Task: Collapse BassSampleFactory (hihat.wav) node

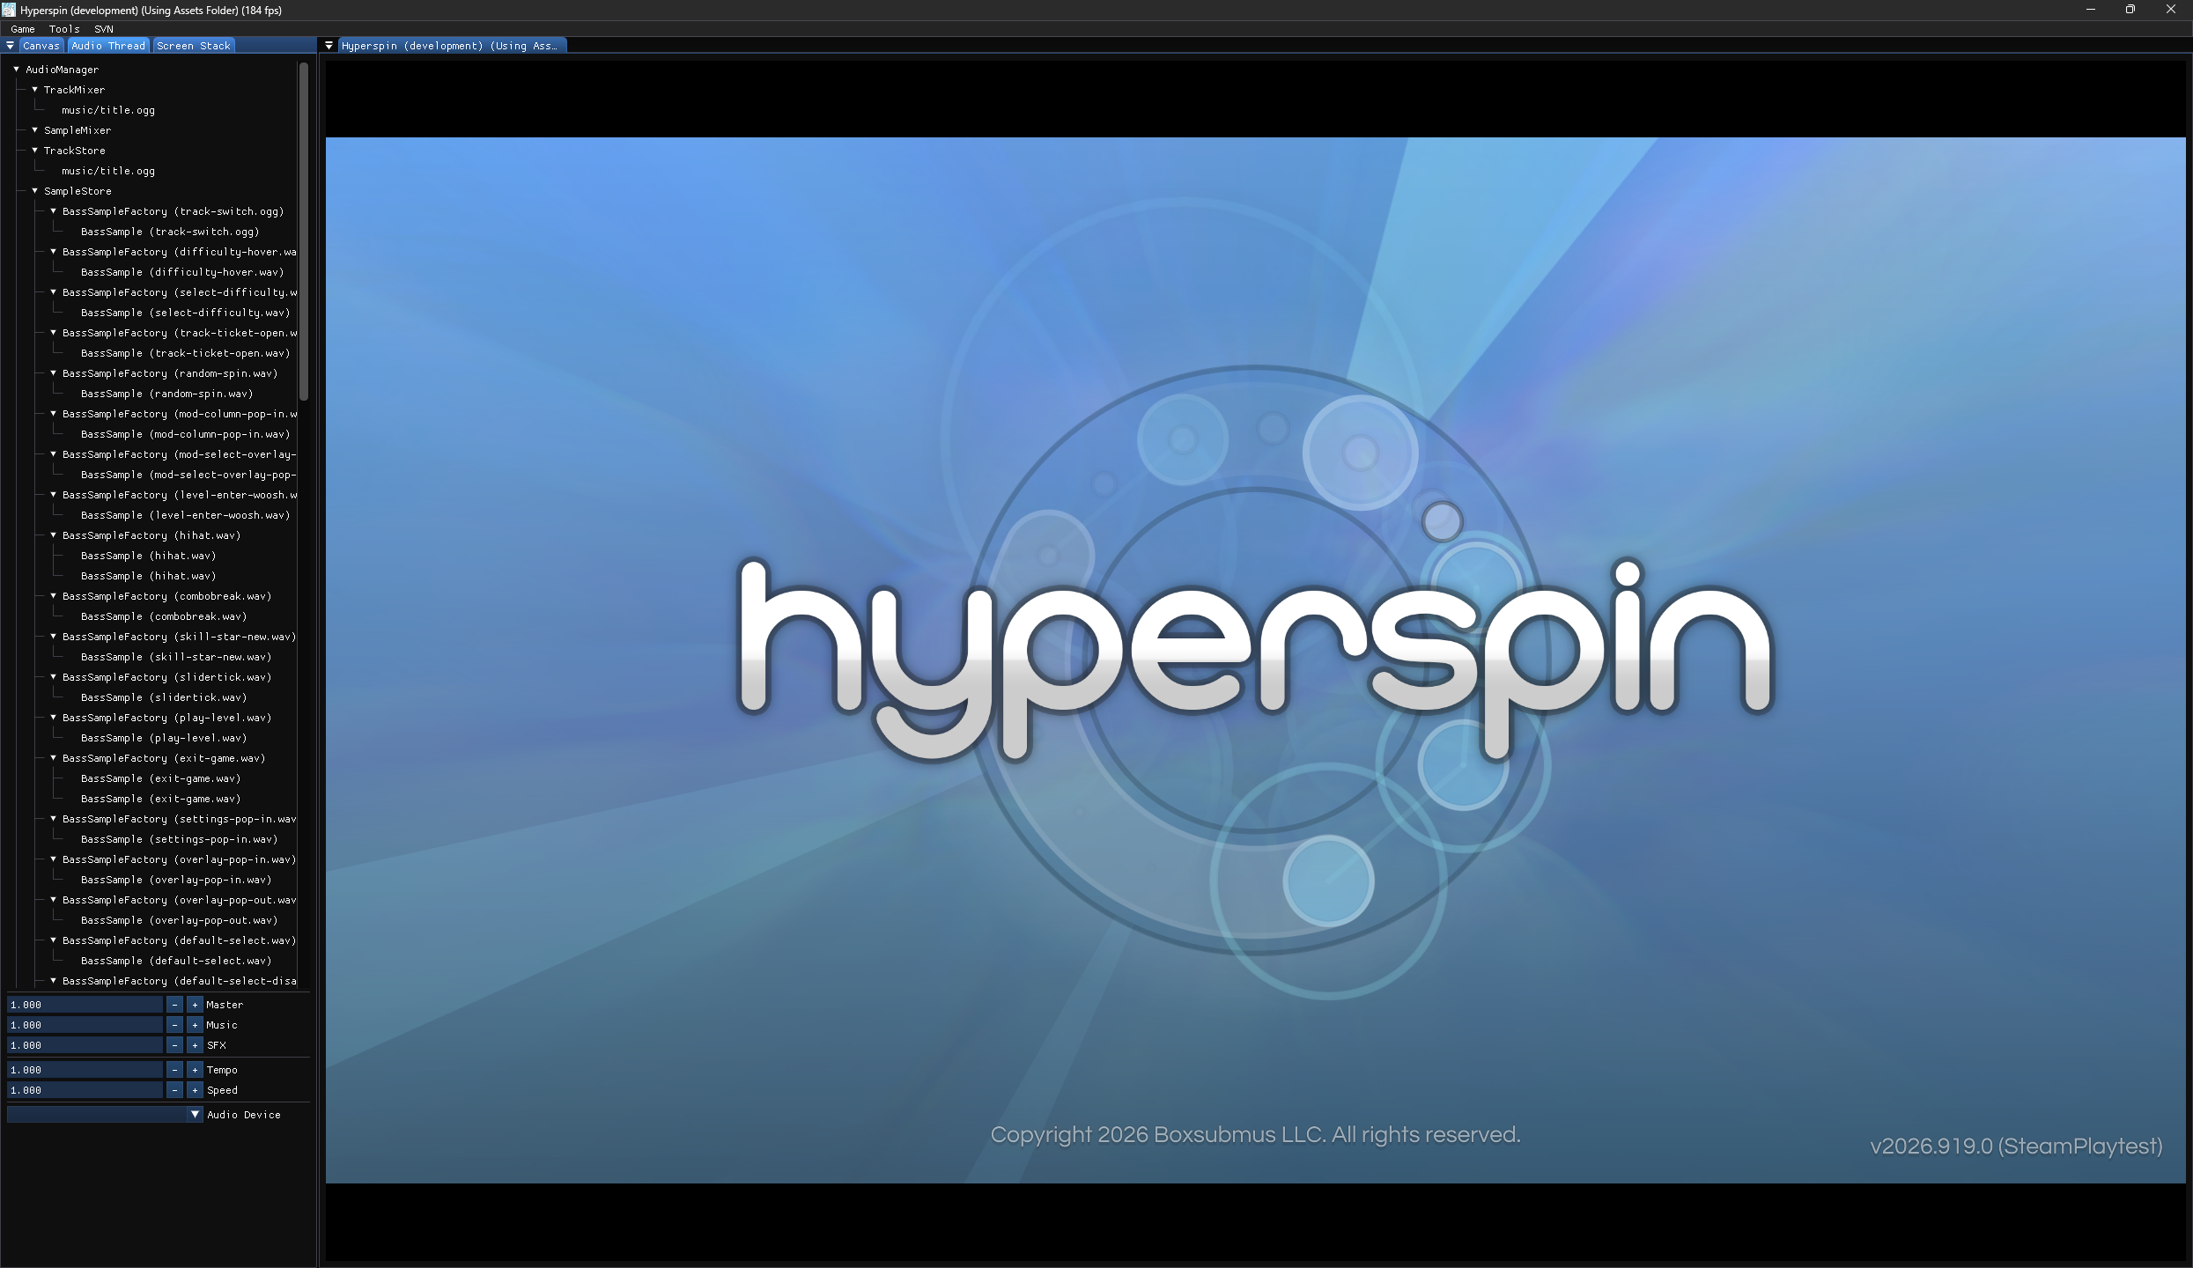Action: coord(53,535)
